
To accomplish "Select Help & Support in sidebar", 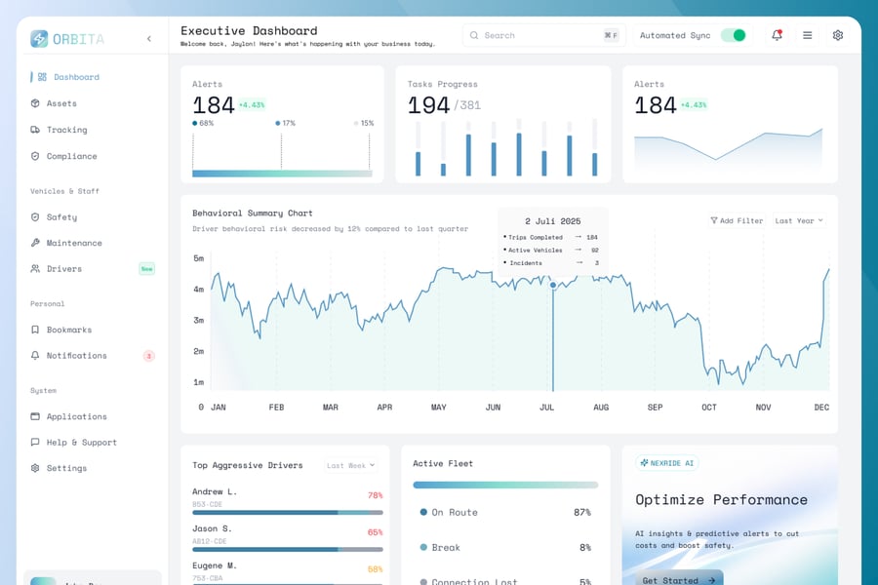I will click(81, 443).
